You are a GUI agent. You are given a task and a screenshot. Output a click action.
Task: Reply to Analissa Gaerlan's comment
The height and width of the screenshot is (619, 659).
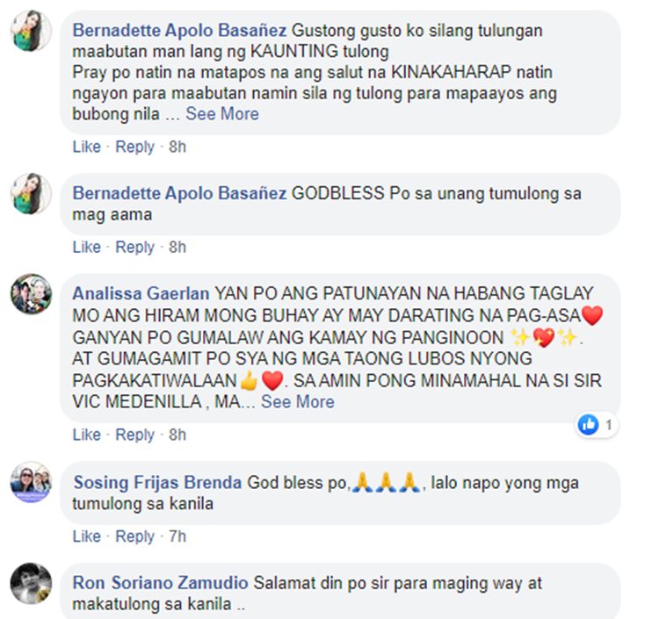[x=135, y=435]
